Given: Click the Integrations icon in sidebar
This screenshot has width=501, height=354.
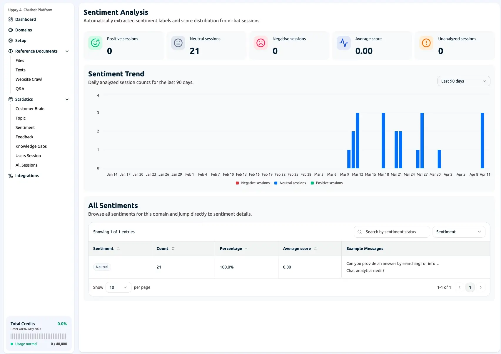Looking at the screenshot, I should coord(11,176).
